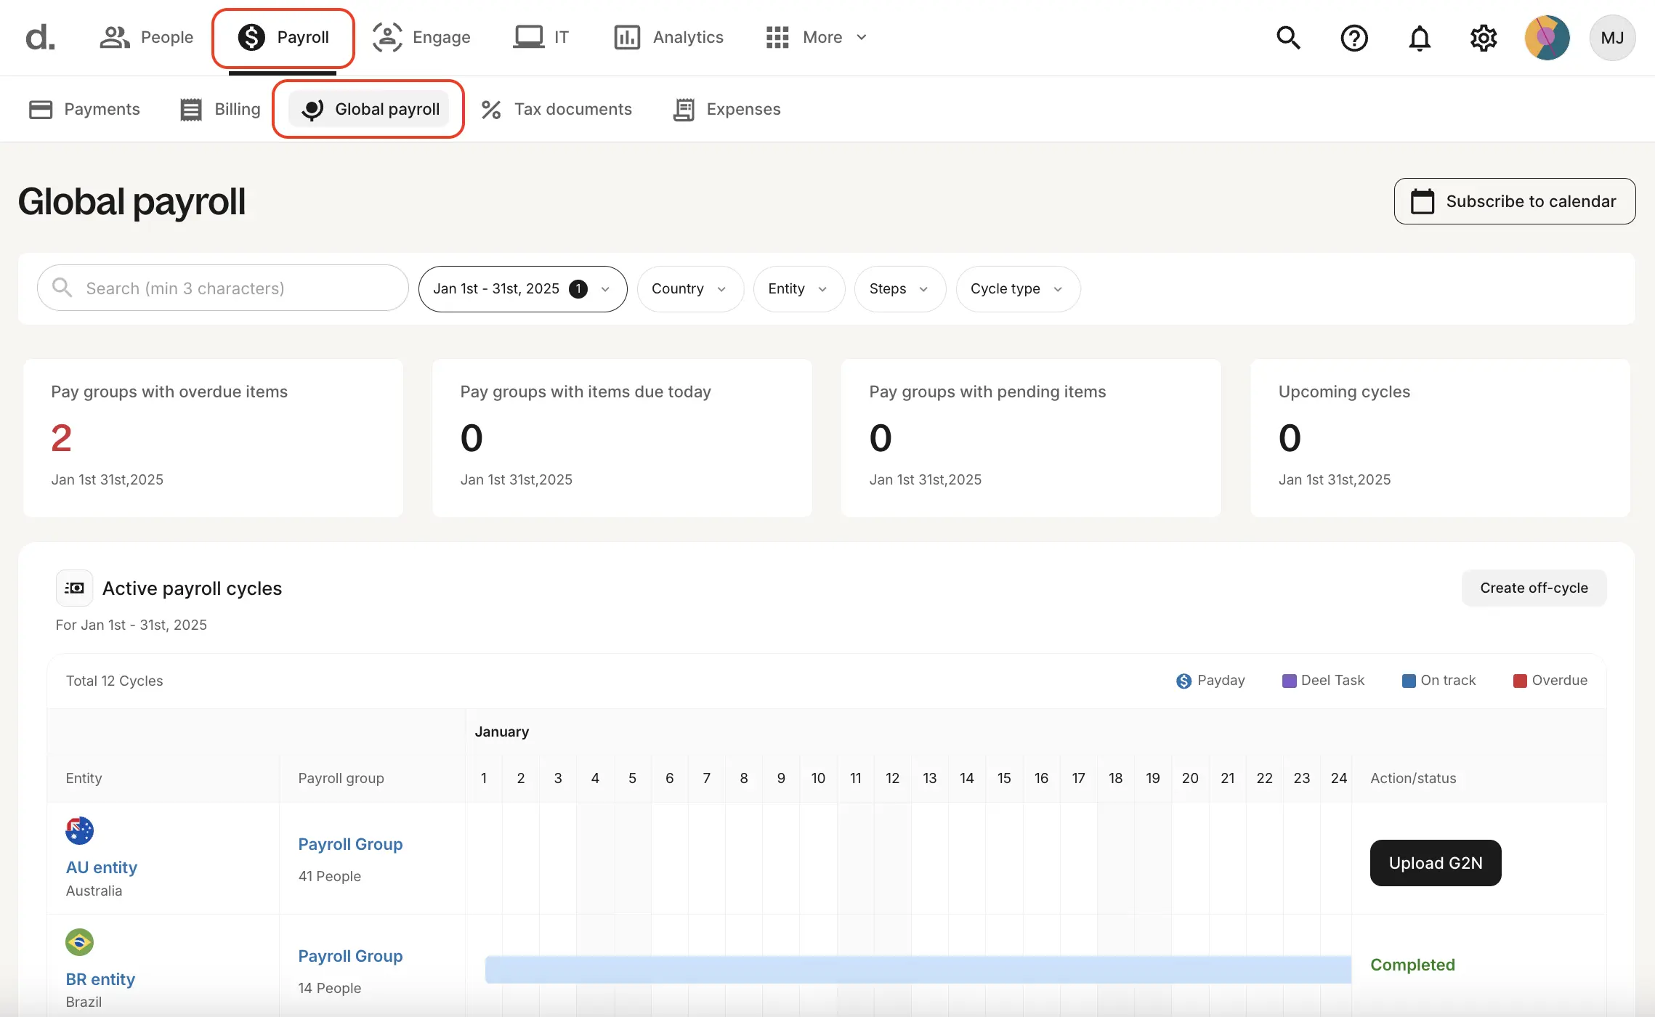
Task: Open settings via the gear icon
Action: click(1483, 37)
